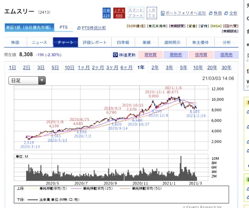
Task: Open the 株主優待 tab
Action: tap(200, 43)
